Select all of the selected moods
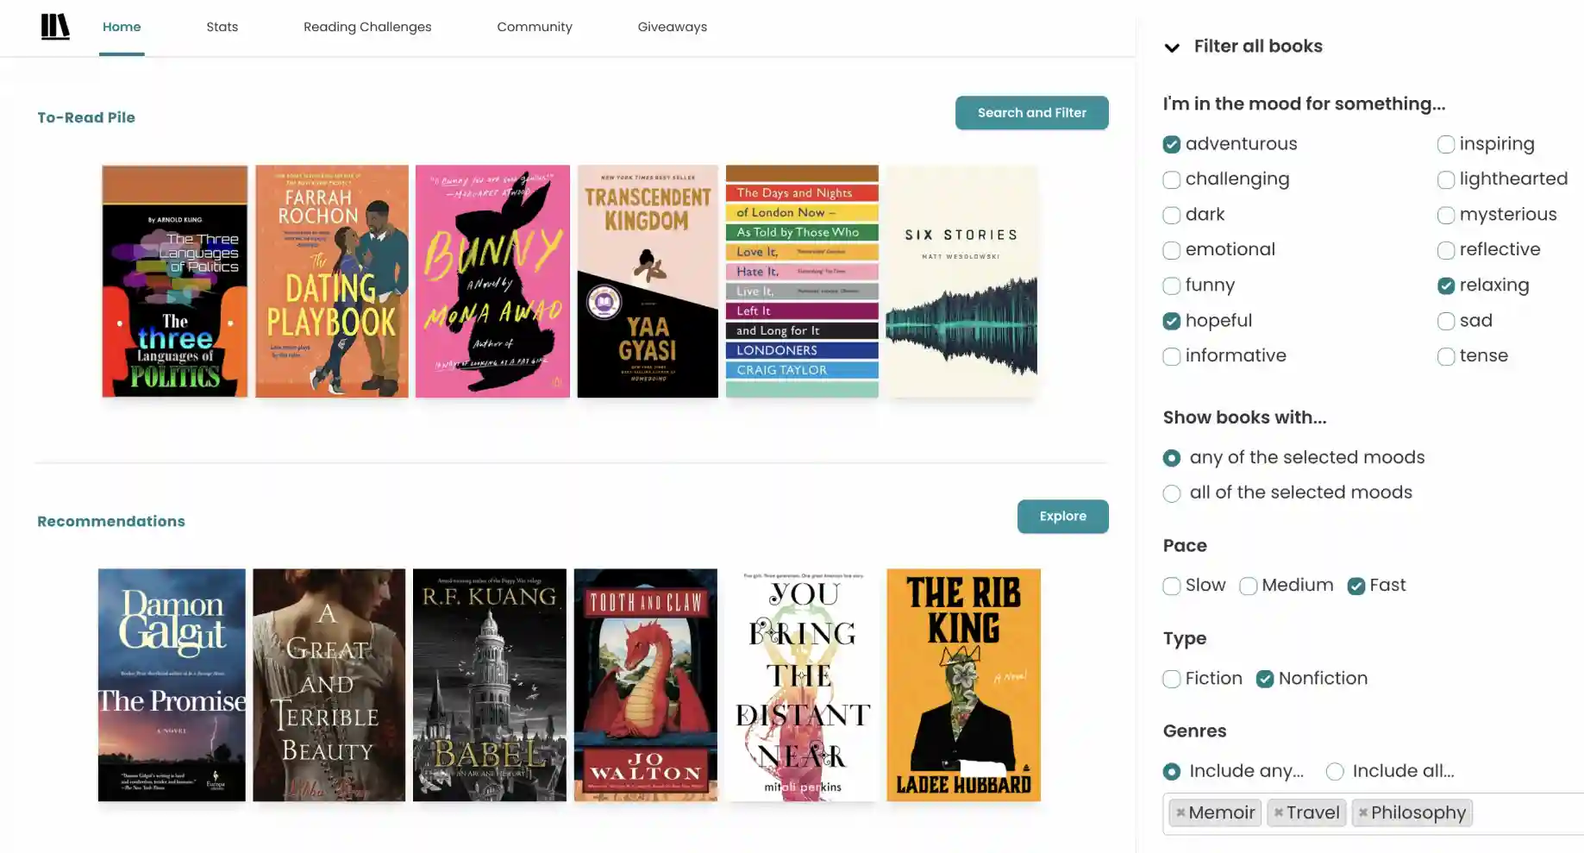This screenshot has width=1584, height=853. tap(1171, 493)
